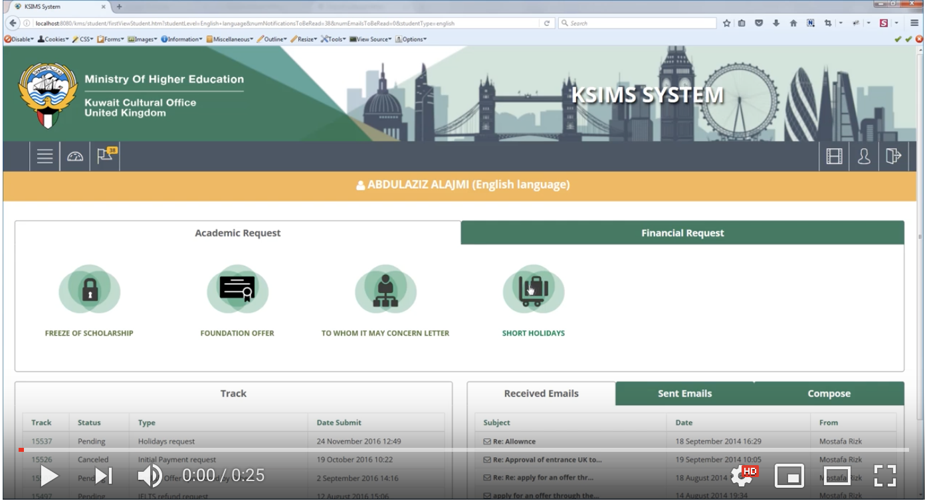
Task: Open the browser downloads arrow
Action: click(x=776, y=23)
